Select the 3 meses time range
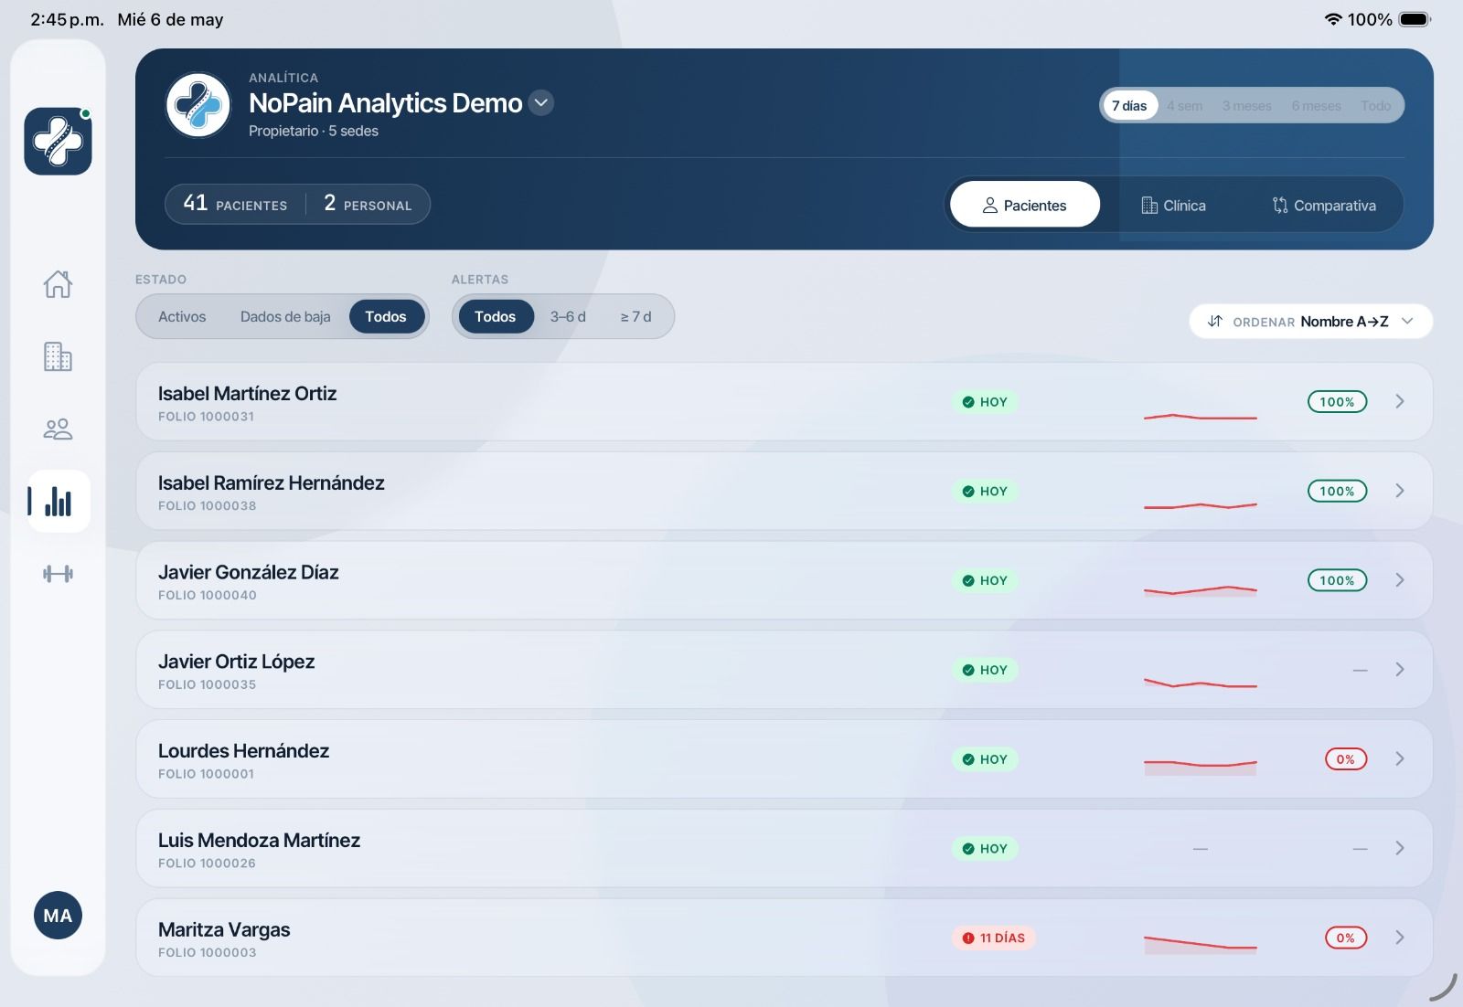This screenshot has width=1463, height=1007. pos(1247,106)
